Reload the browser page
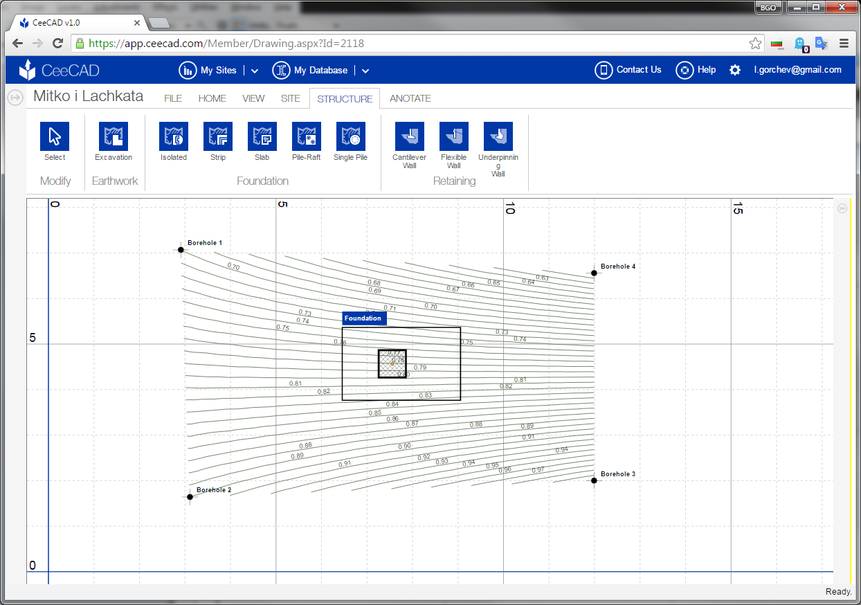 point(58,43)
